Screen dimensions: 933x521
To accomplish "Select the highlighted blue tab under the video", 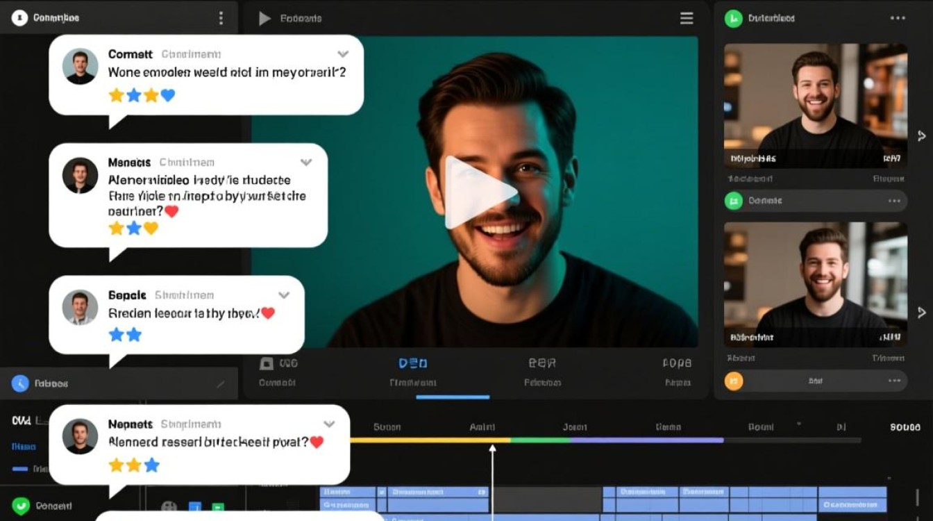I will (x=413, y=372).
